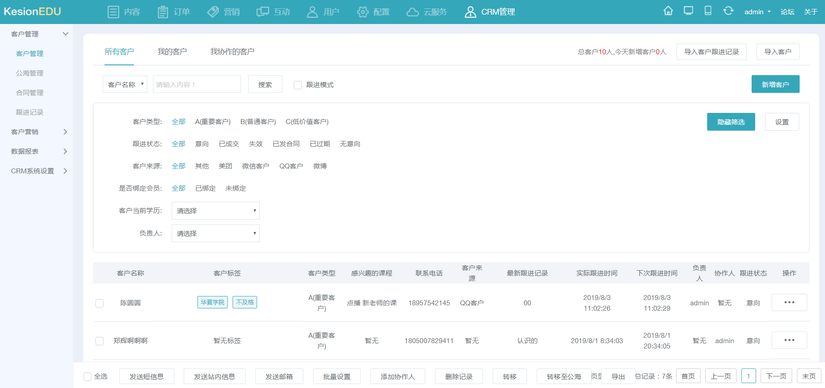Open the 云服务 cloud icon menu
Image resolution: width=825 pixels, height=388 pixels.
coord(412,12)
